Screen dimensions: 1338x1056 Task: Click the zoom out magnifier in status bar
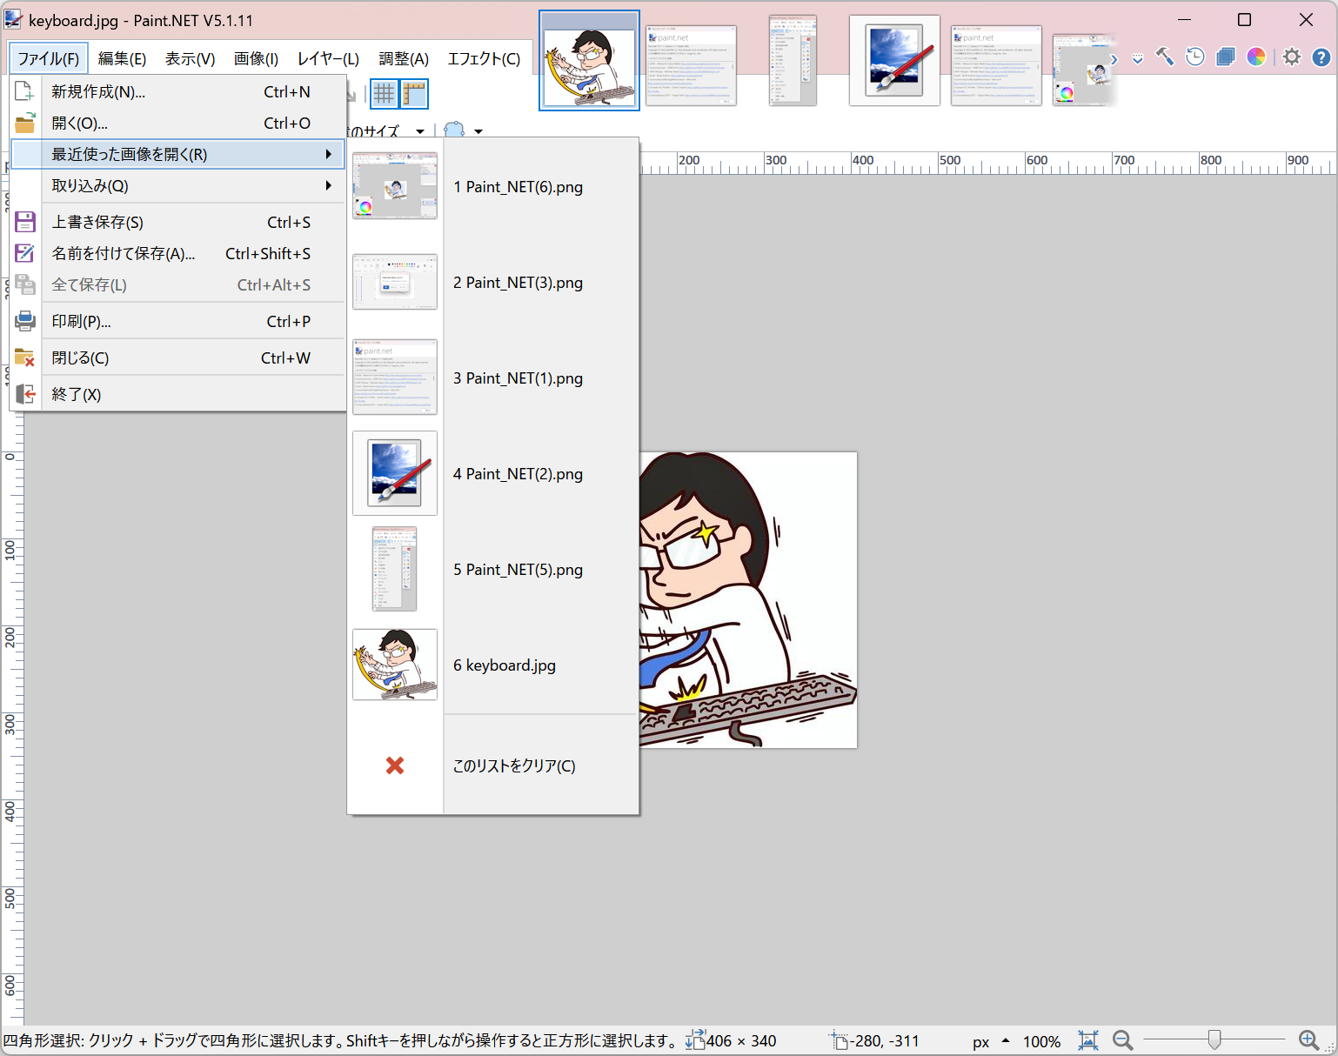(x=1123, y=1040)
